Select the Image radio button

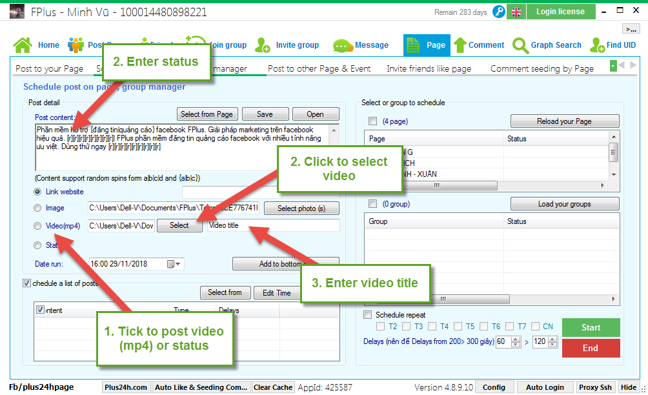pyautogui.click(x=37, y=208)
